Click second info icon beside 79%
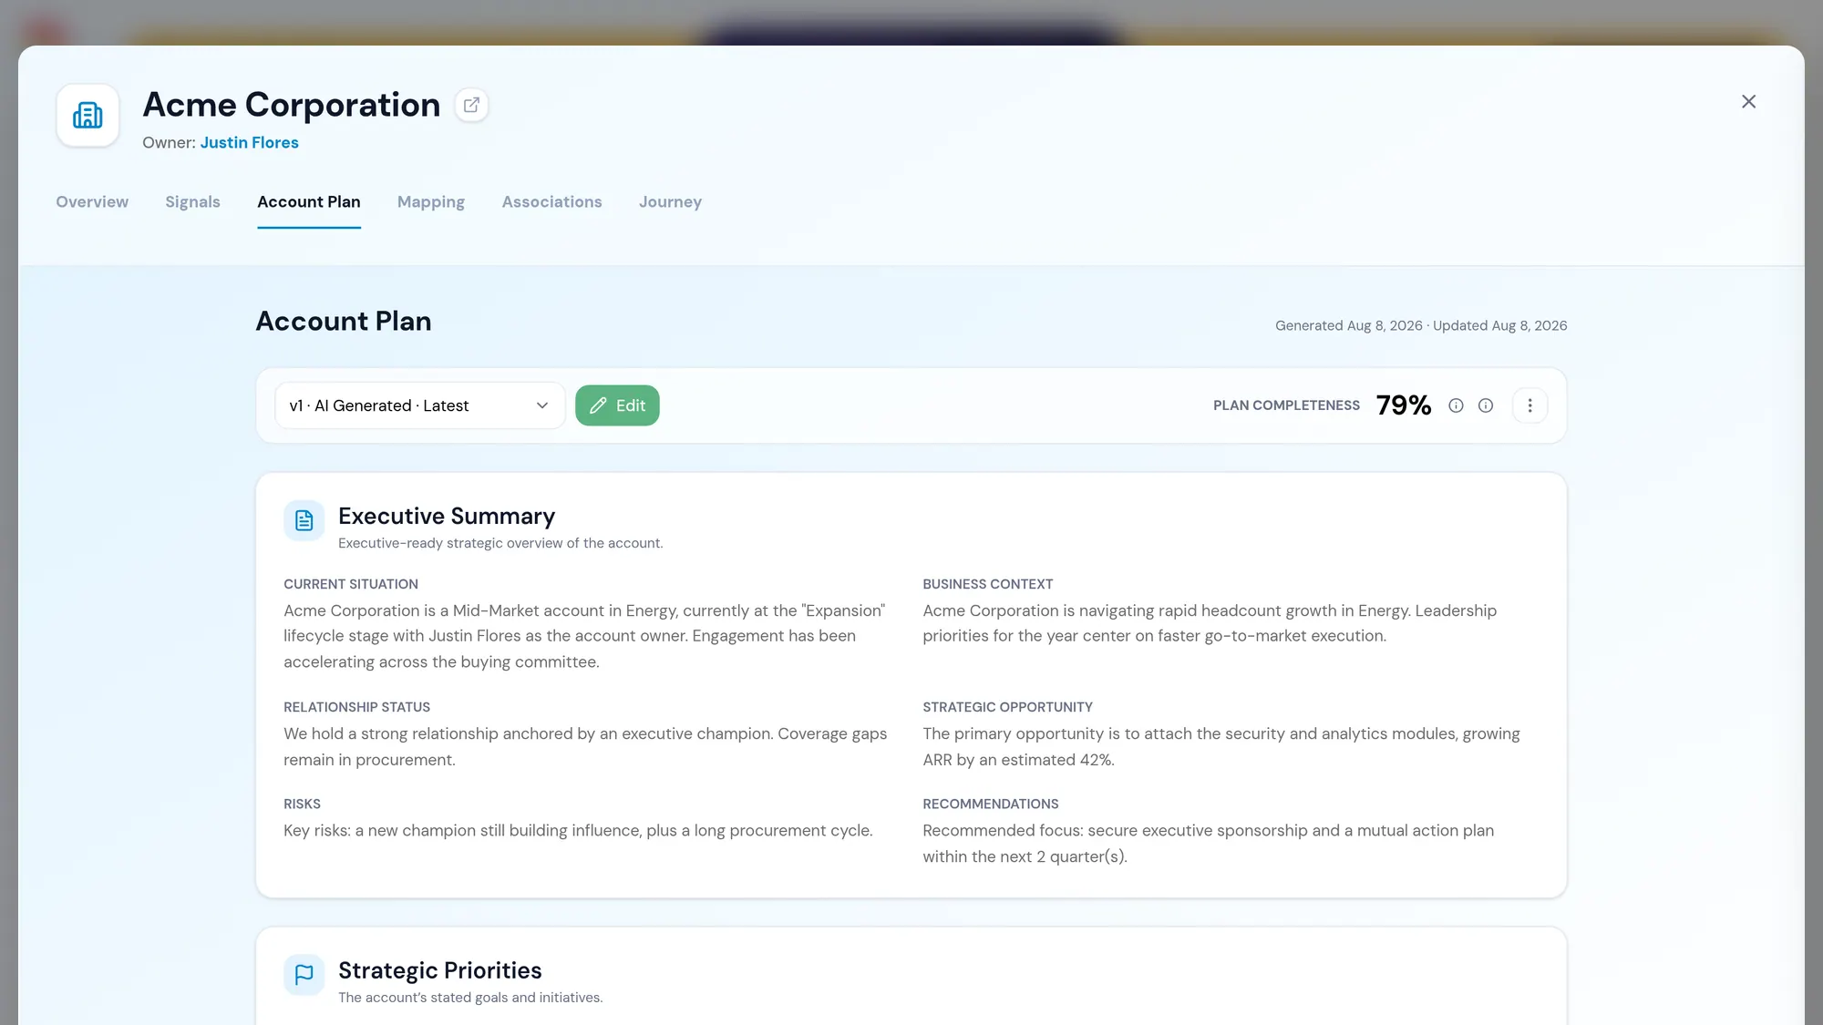This screenshot has width=1823, height=1025. tap(1486, 405)
